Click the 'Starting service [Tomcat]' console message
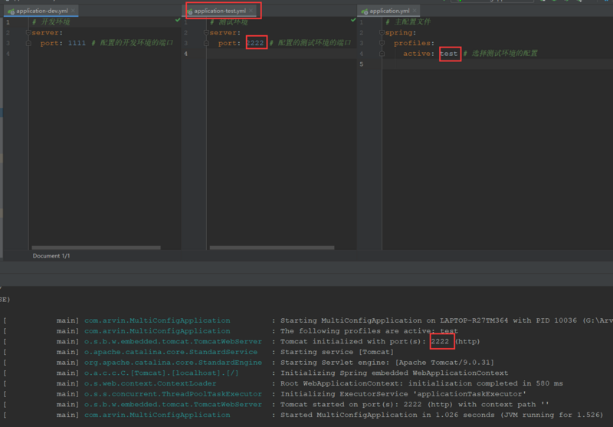613x427 pixels. pos(337,352)
